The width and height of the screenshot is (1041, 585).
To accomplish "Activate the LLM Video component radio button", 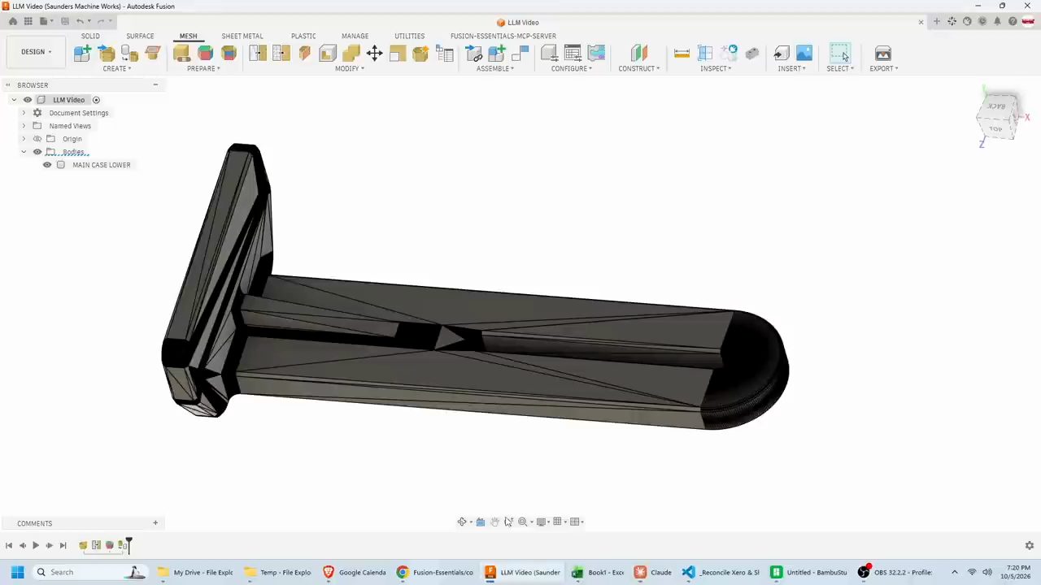I will point(96,100).
